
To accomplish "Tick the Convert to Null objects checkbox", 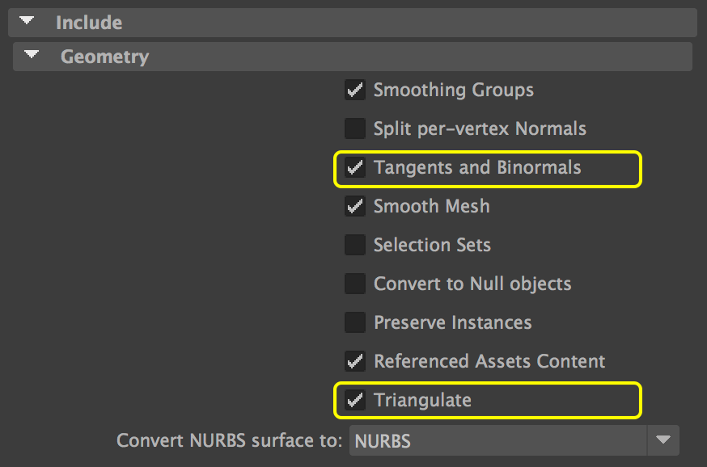I will [x=355, y=284].
